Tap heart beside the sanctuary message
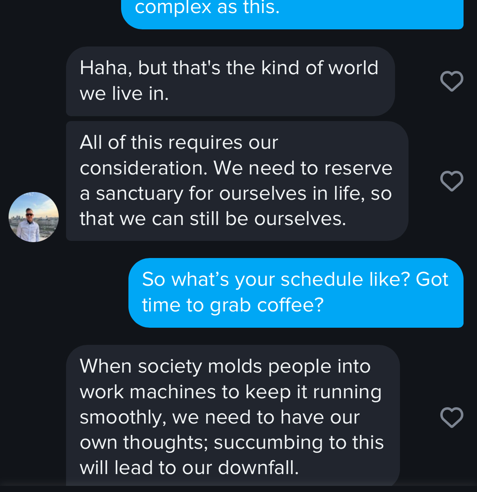477x492 pixels. click(452, 181)
